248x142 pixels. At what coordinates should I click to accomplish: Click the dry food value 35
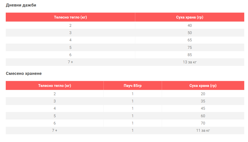pos(203,101)
